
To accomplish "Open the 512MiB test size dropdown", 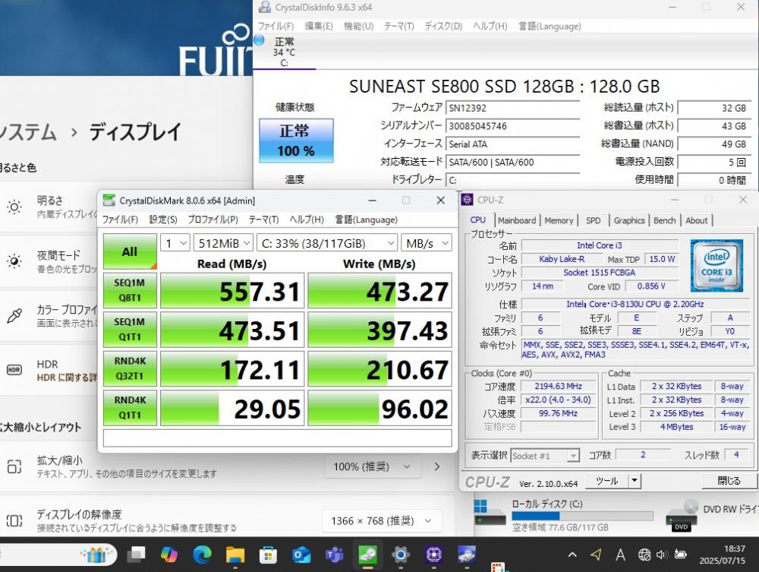I will coord(224,242).
